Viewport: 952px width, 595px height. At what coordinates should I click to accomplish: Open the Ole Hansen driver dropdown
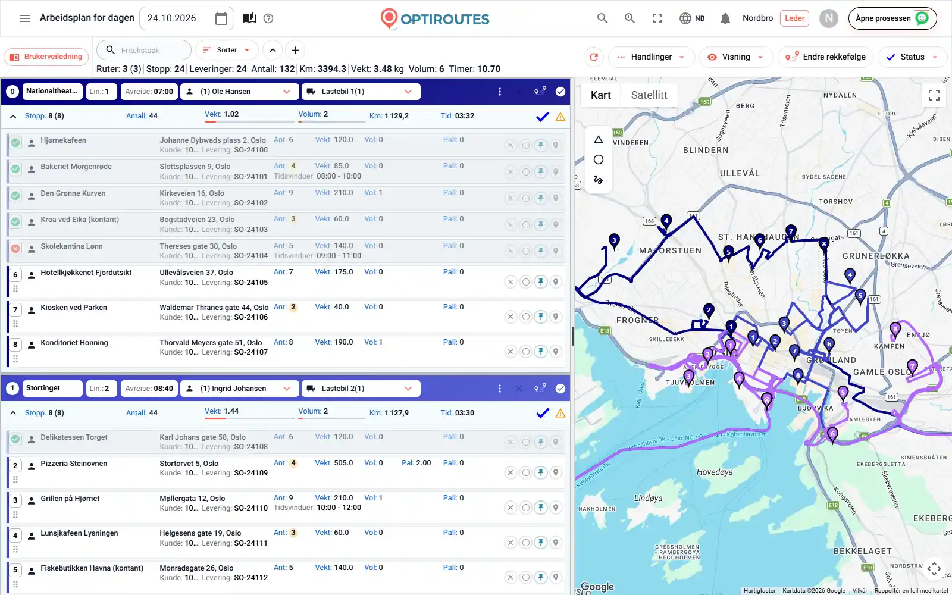pos(239,92)
